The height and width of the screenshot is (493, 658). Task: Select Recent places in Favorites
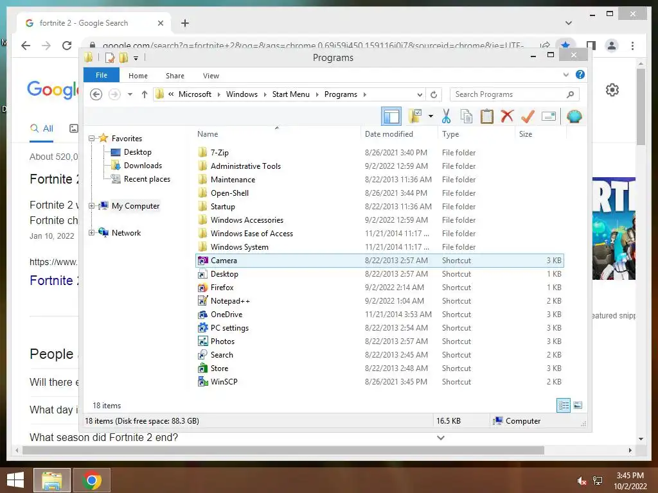click(x=147, y=179)
